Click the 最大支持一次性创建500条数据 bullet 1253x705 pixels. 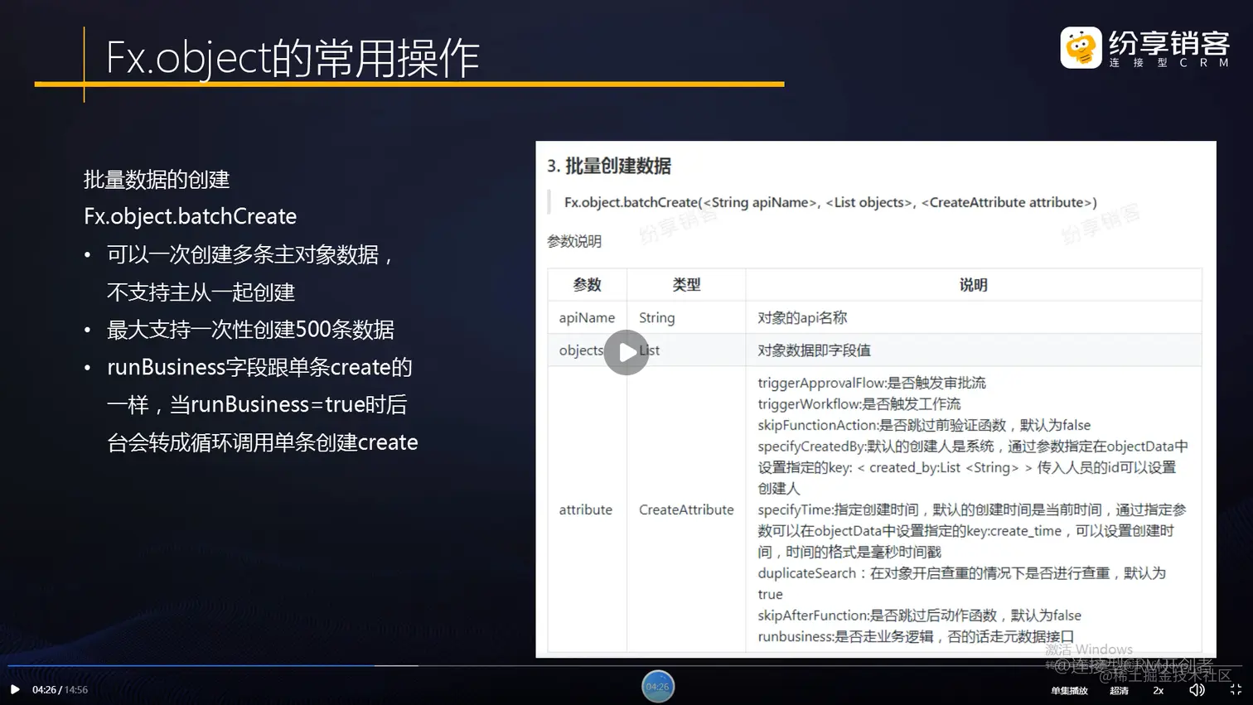[250, 330]
